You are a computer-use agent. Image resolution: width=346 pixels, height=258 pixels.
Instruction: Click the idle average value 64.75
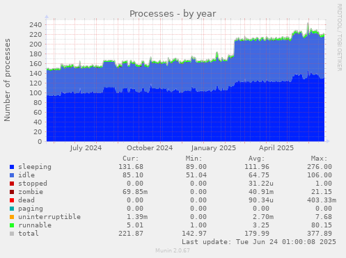coord(259,175)
